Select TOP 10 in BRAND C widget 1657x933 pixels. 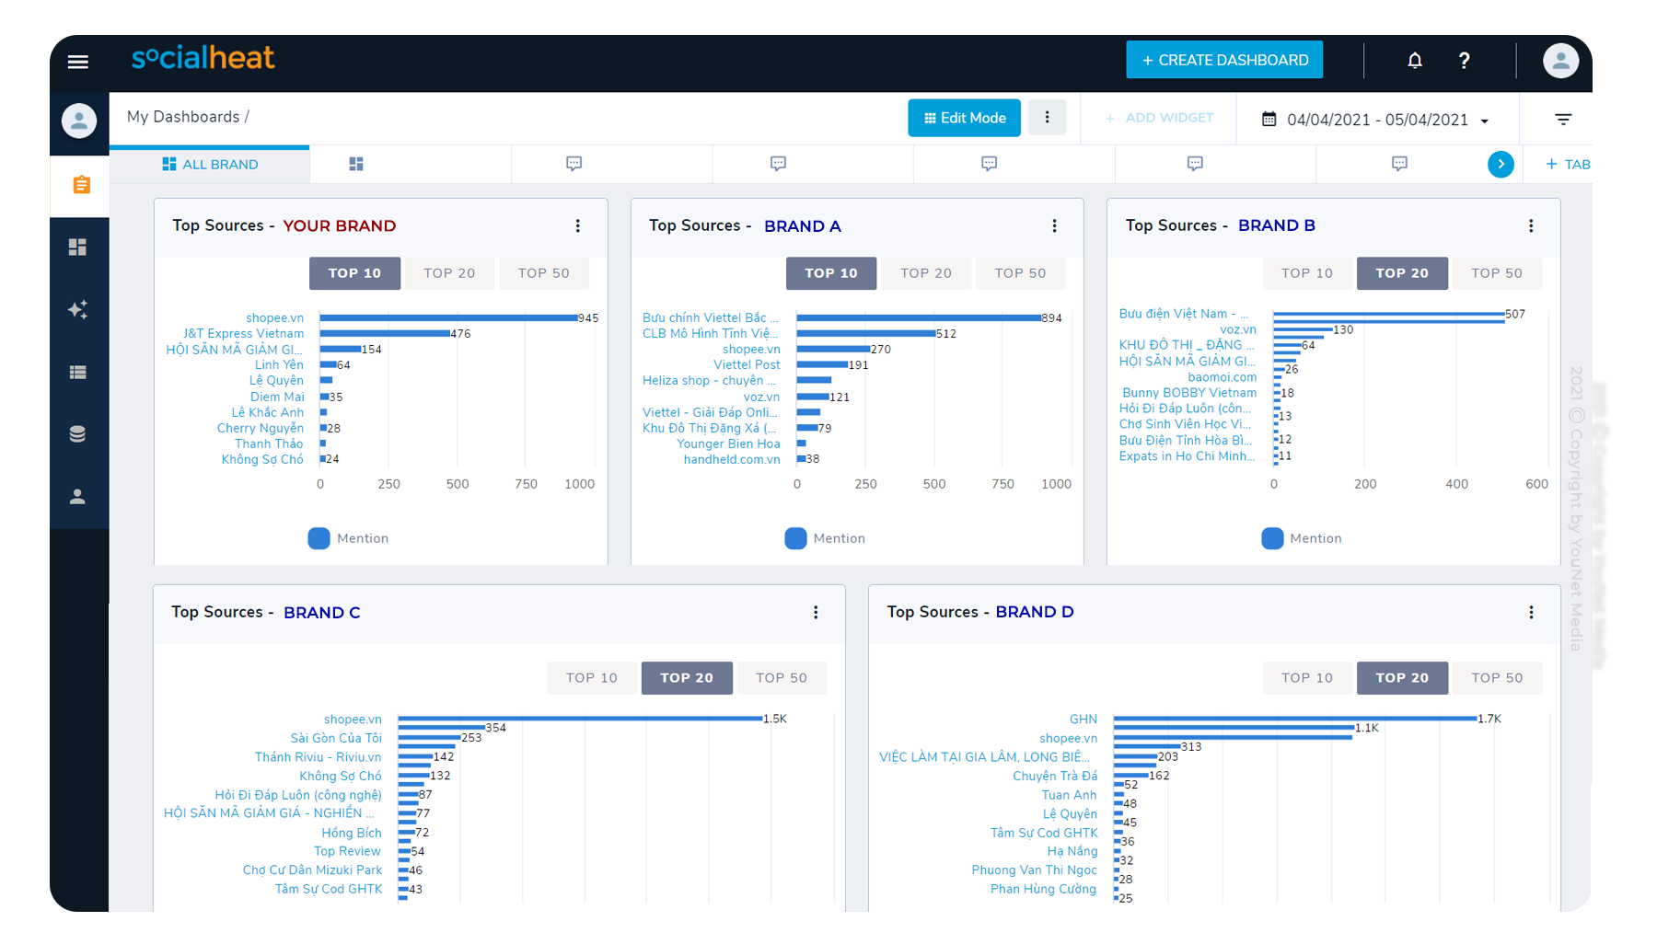[592, 678]
